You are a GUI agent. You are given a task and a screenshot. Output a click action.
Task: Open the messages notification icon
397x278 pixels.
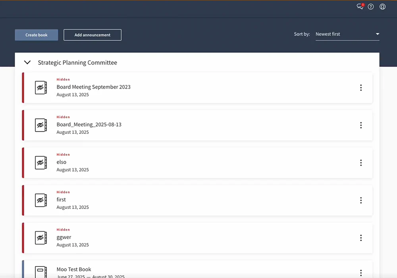click(359, 6)
